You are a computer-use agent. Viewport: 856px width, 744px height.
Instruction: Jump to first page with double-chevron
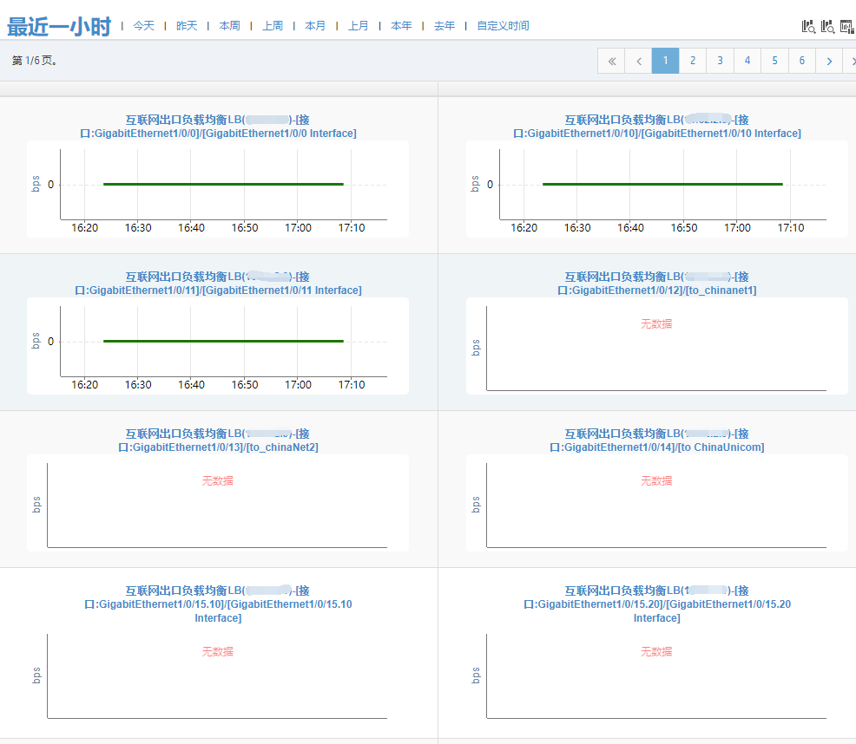click(611, 61)
